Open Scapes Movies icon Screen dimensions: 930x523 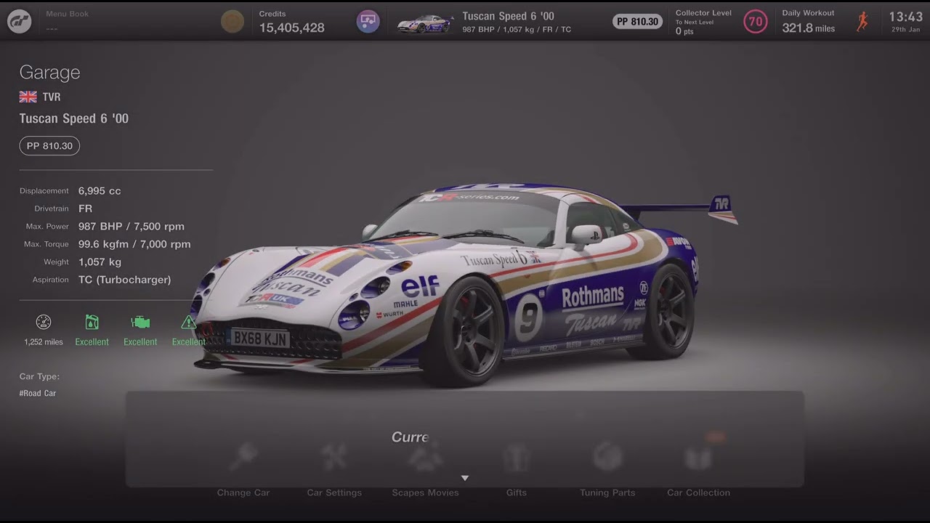425,457
